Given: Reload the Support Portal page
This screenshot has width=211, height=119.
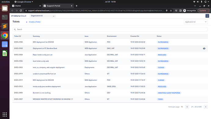Looking at the screenshot, I should (21, 10).
